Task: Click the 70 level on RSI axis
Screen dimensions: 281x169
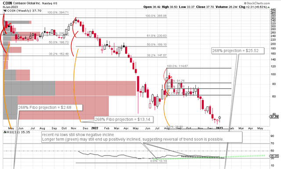Action: click(272, 144)
